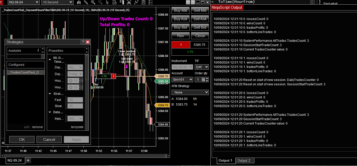Activate the cursor pointer tool
The image size is (357, 166).
(107, 2)
